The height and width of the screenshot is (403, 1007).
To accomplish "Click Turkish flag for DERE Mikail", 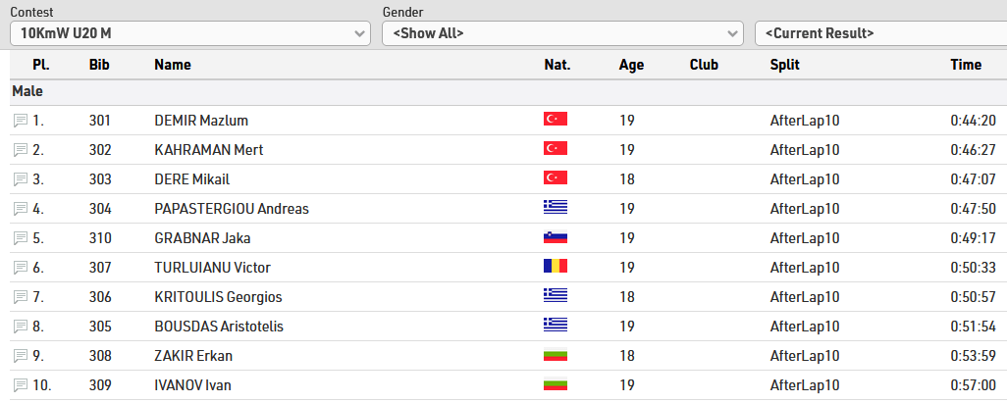I will tap(556, 177).
